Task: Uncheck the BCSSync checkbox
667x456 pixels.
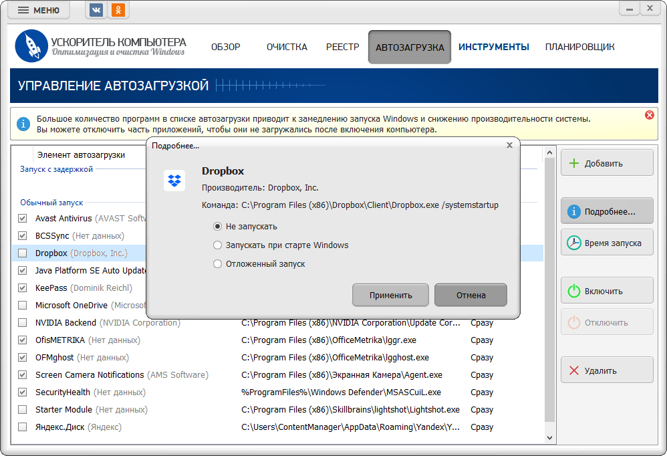Action: 23,235
